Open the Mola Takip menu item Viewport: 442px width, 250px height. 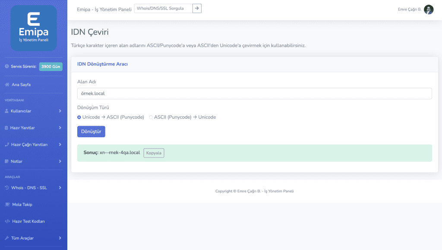22,204
